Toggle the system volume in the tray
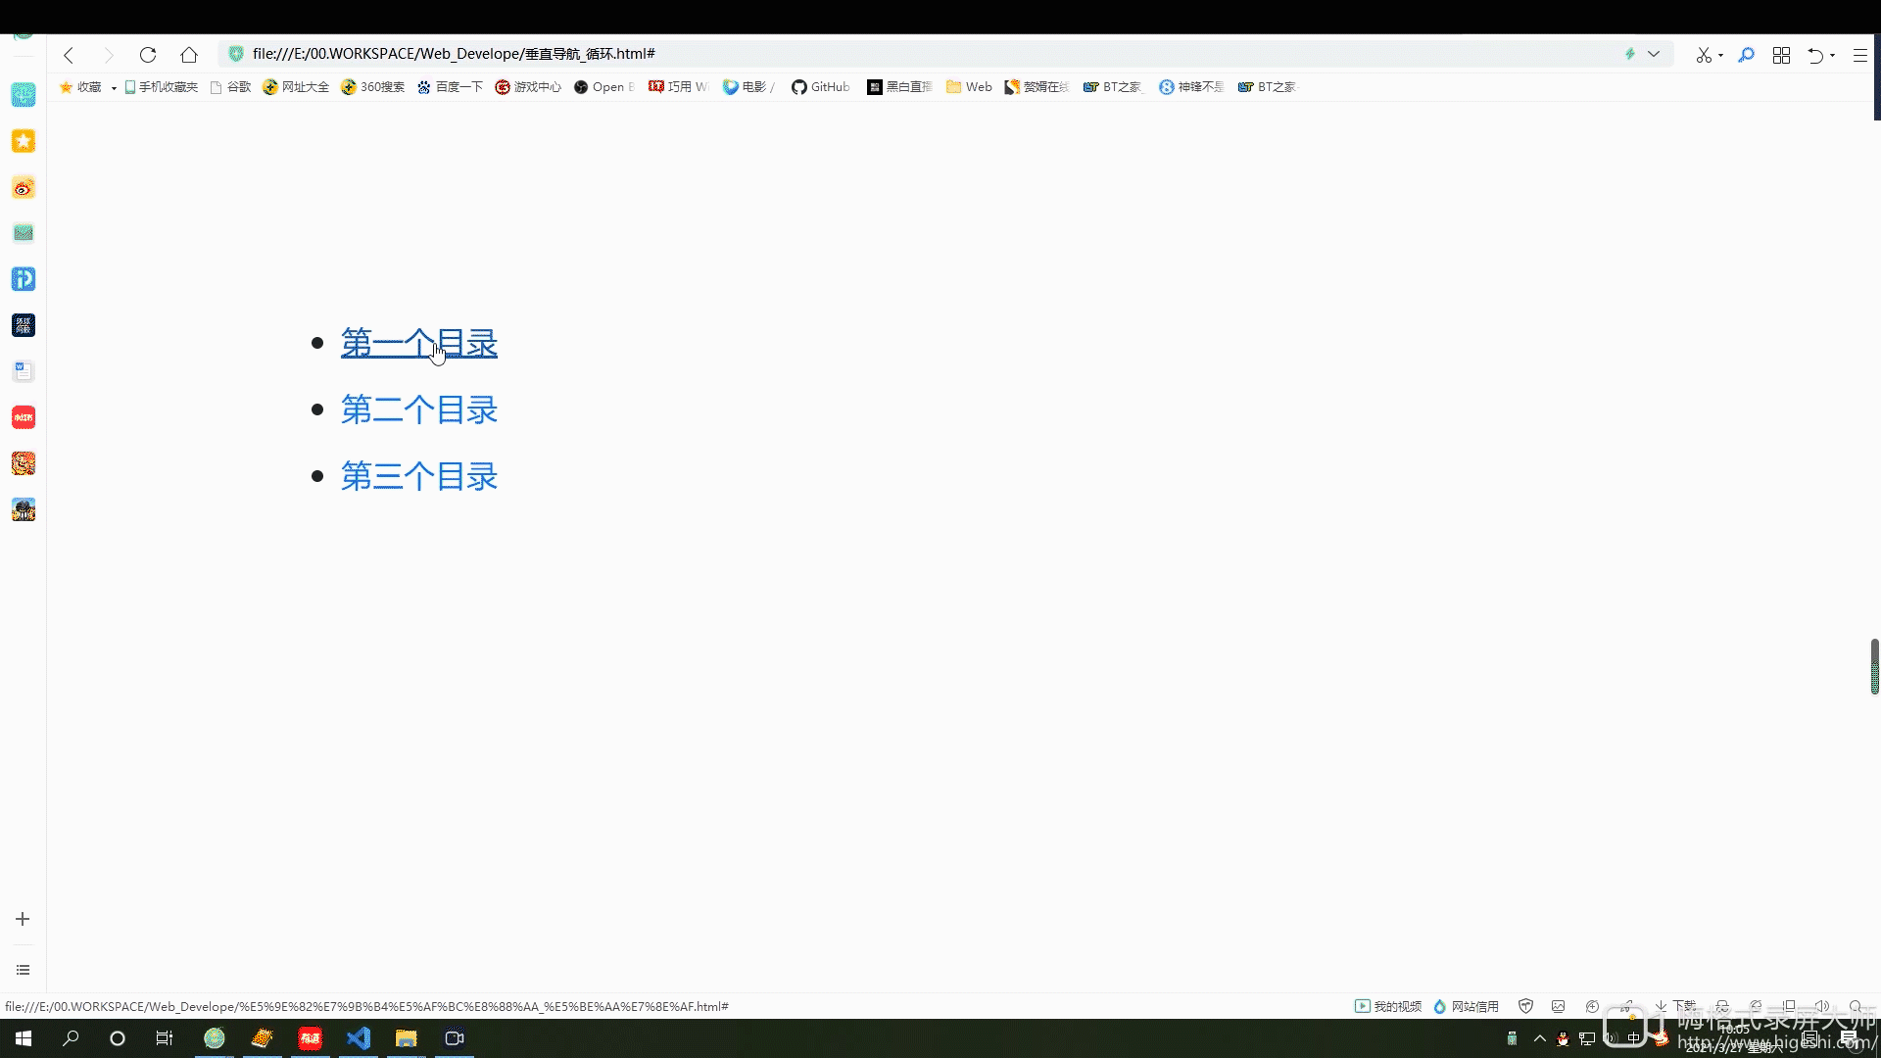 pyautogui.click(x=1610, y=1038)
